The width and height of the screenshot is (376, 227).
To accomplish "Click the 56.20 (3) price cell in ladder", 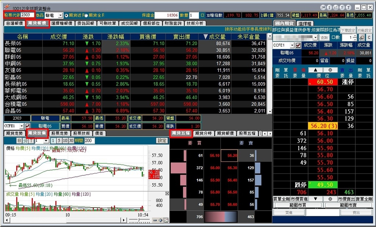I will point(323,126).
